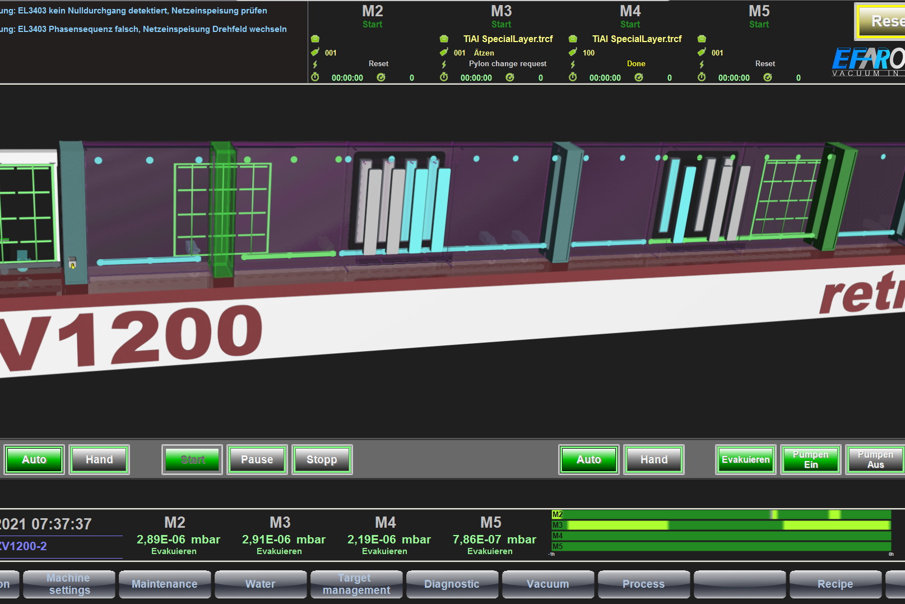
Task: Click the M4 step tag icon
Action: (573, 52)
